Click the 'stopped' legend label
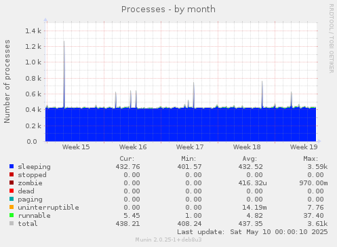This screenshot has width=337, height=247. [x=32, y=175]
